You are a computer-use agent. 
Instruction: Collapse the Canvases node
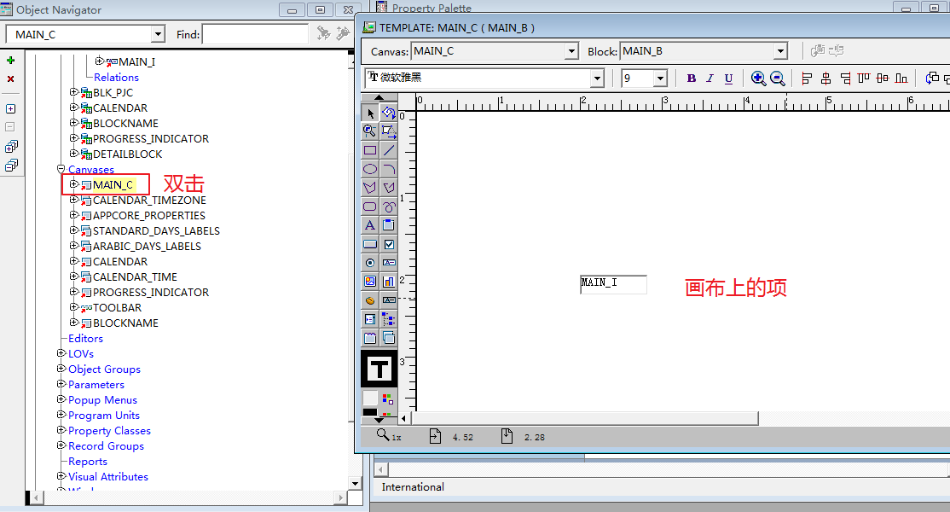61,169
